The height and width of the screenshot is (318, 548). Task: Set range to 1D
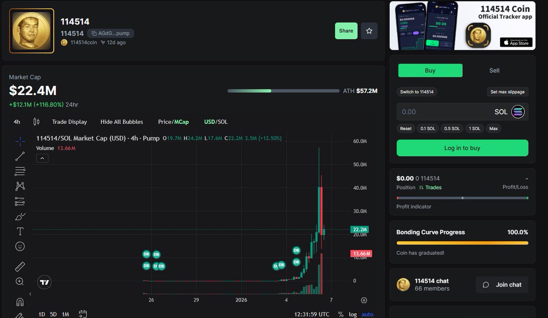tap(42, 314)
